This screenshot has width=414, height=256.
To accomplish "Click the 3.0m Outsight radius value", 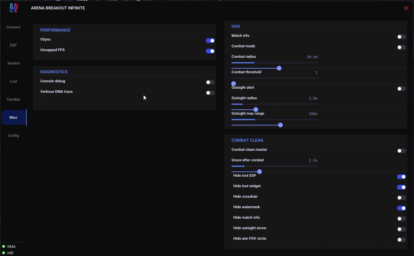I will (313, 98).
